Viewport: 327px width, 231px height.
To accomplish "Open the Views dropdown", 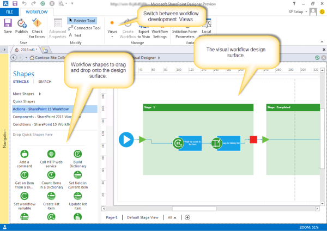I will (112, 29).
